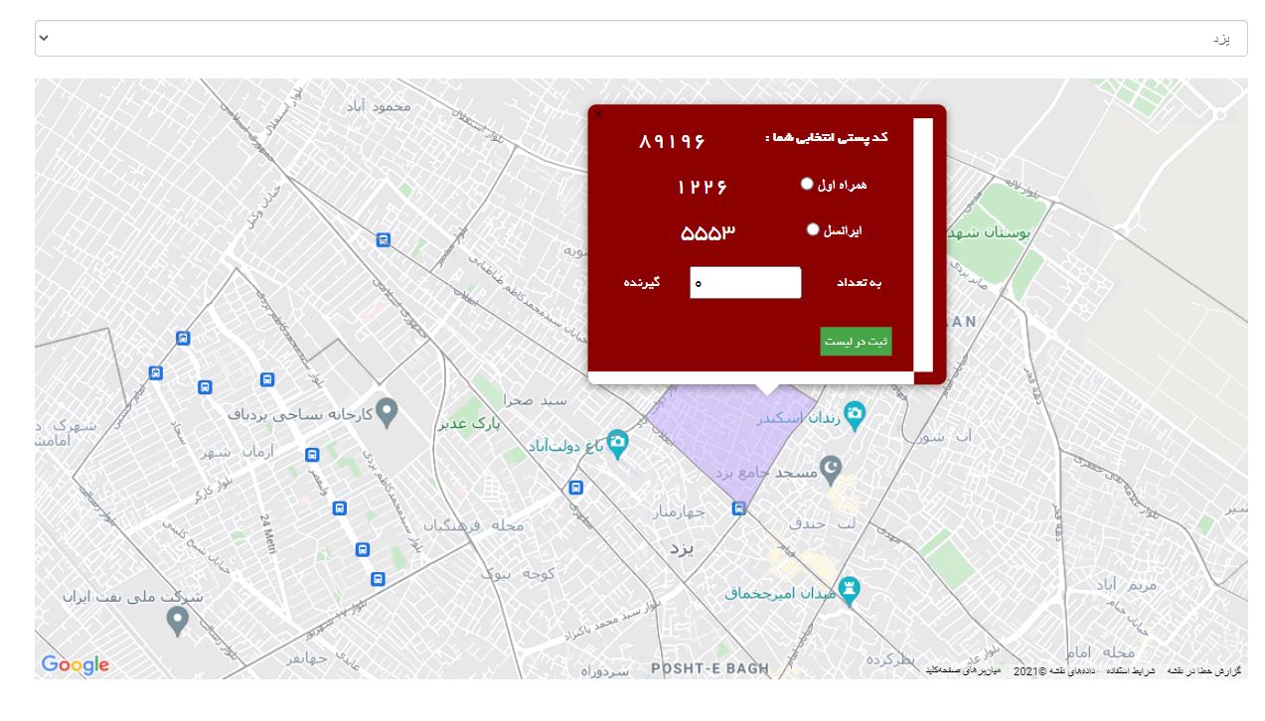Click the کارخانه نساجی یزدباف location pin
This screenshot has width=1265, height=721.
pos(388,413)
